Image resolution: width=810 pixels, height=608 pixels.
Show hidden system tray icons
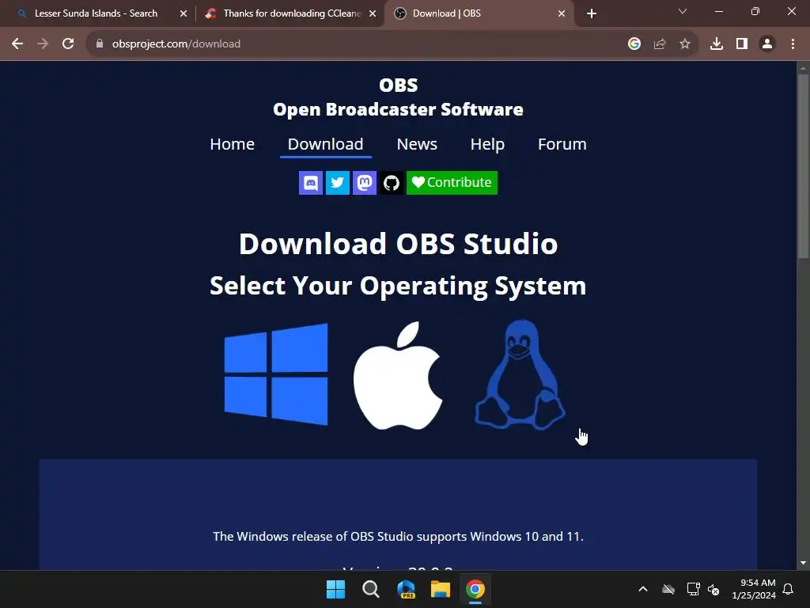coord(643,589)
